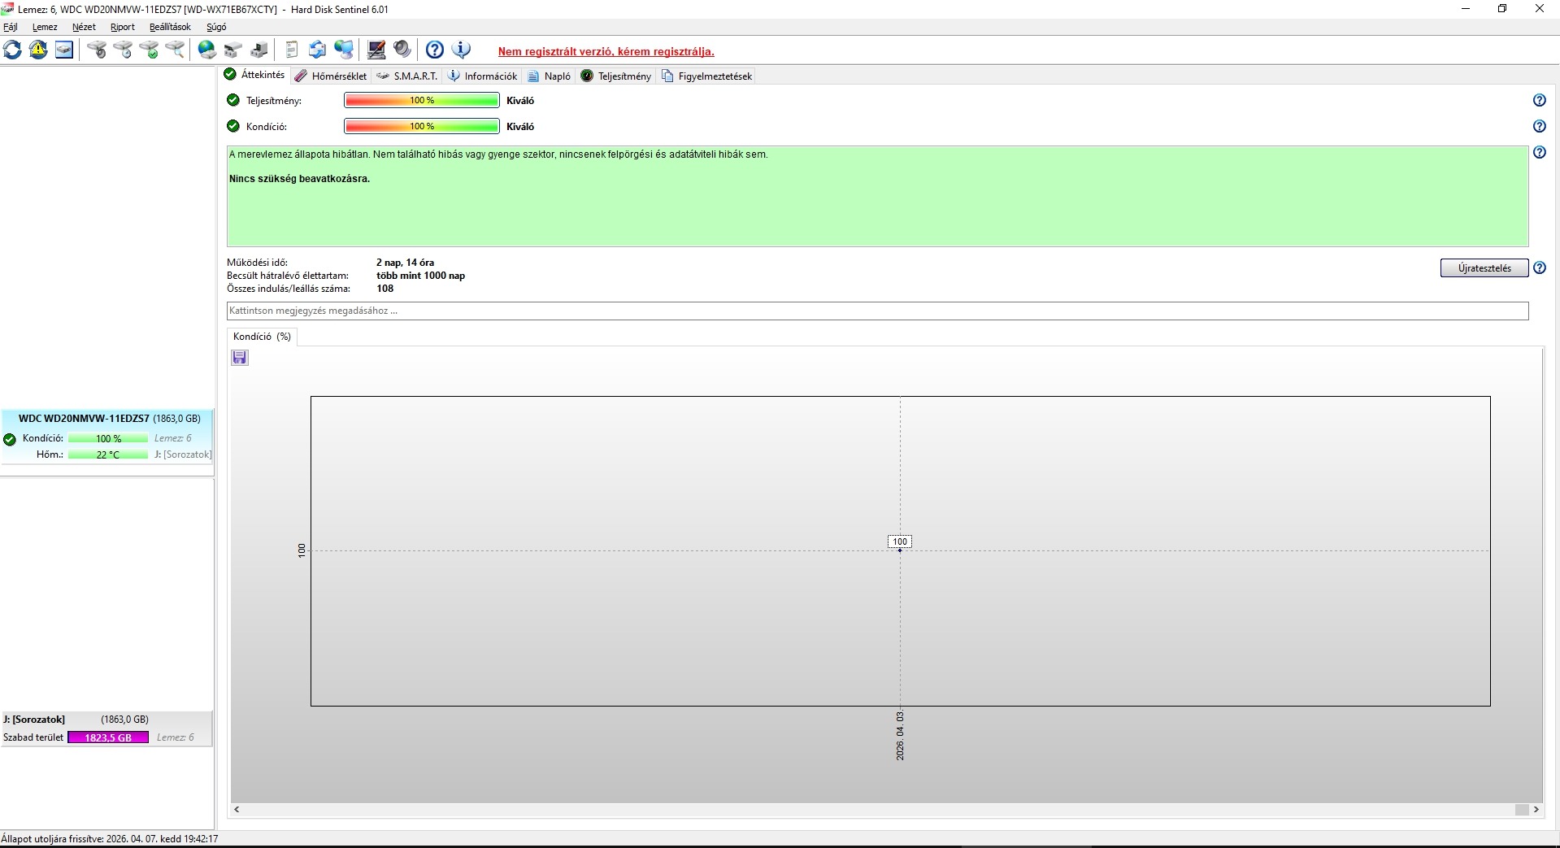Click the disk with green checkmark icon

(x=150, y=50)
